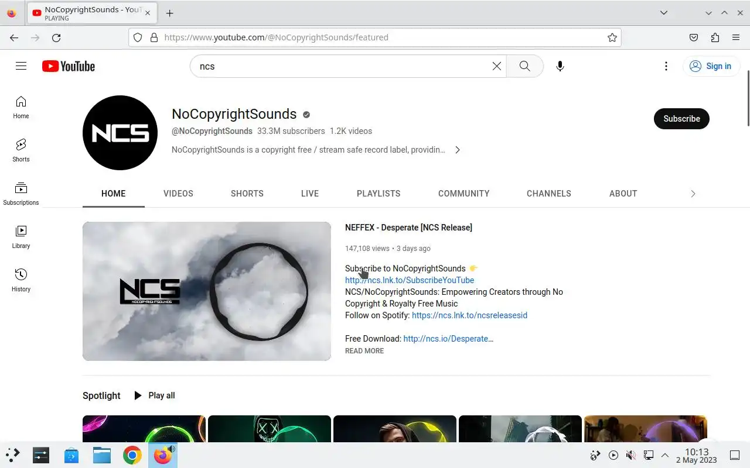Open Firefox extensions menu
This screenshot has height=468, width=750.
coord(715,37)
